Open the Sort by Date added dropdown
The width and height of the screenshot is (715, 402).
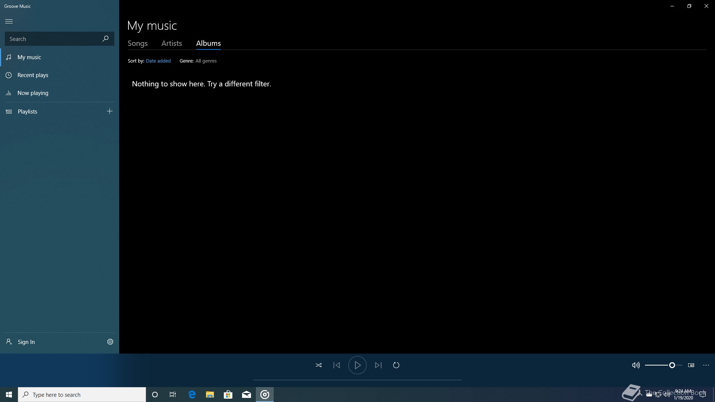158,61
